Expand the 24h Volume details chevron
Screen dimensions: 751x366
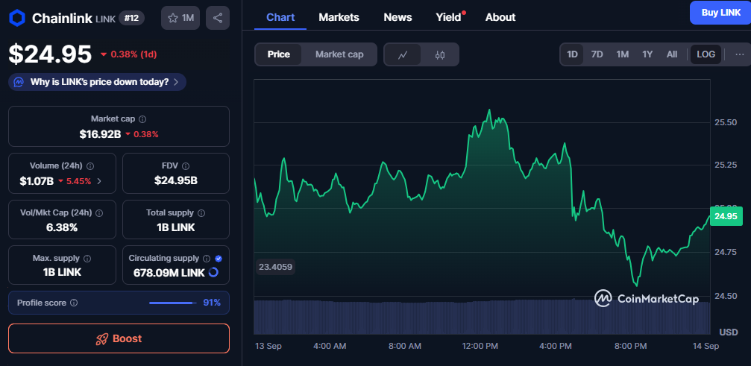click(x=99, y=180)
